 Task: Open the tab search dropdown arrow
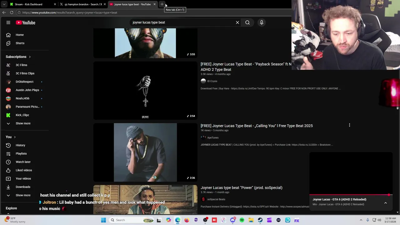[4, 4]
